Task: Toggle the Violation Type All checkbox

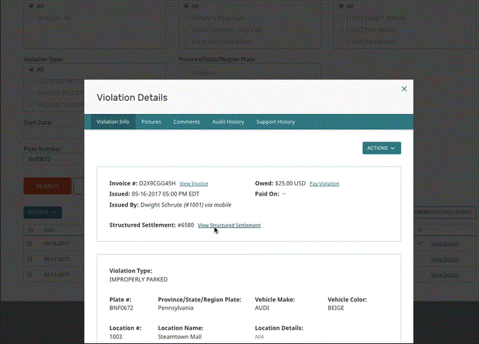Action: tap(31, 70)
